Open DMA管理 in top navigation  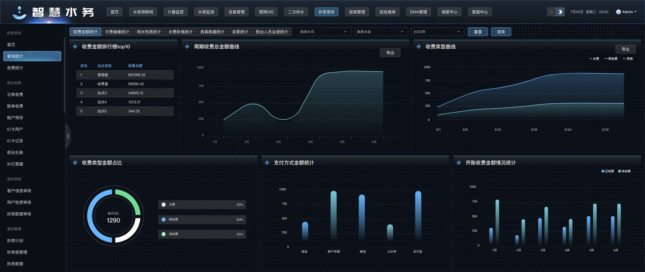pyautogui.click(x=418, y=12)
